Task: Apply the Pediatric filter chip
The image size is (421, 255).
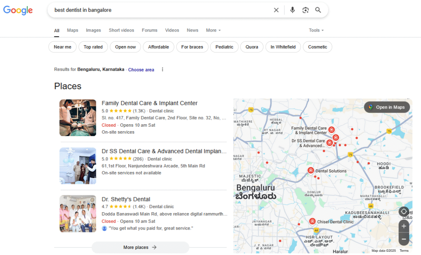Action: click(224, 47)
